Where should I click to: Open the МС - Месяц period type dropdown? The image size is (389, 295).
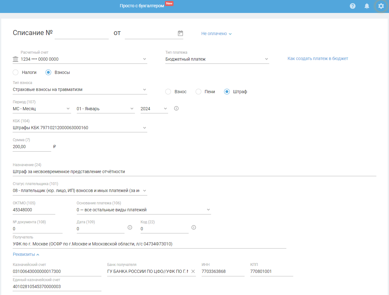(x=42, y=109)
